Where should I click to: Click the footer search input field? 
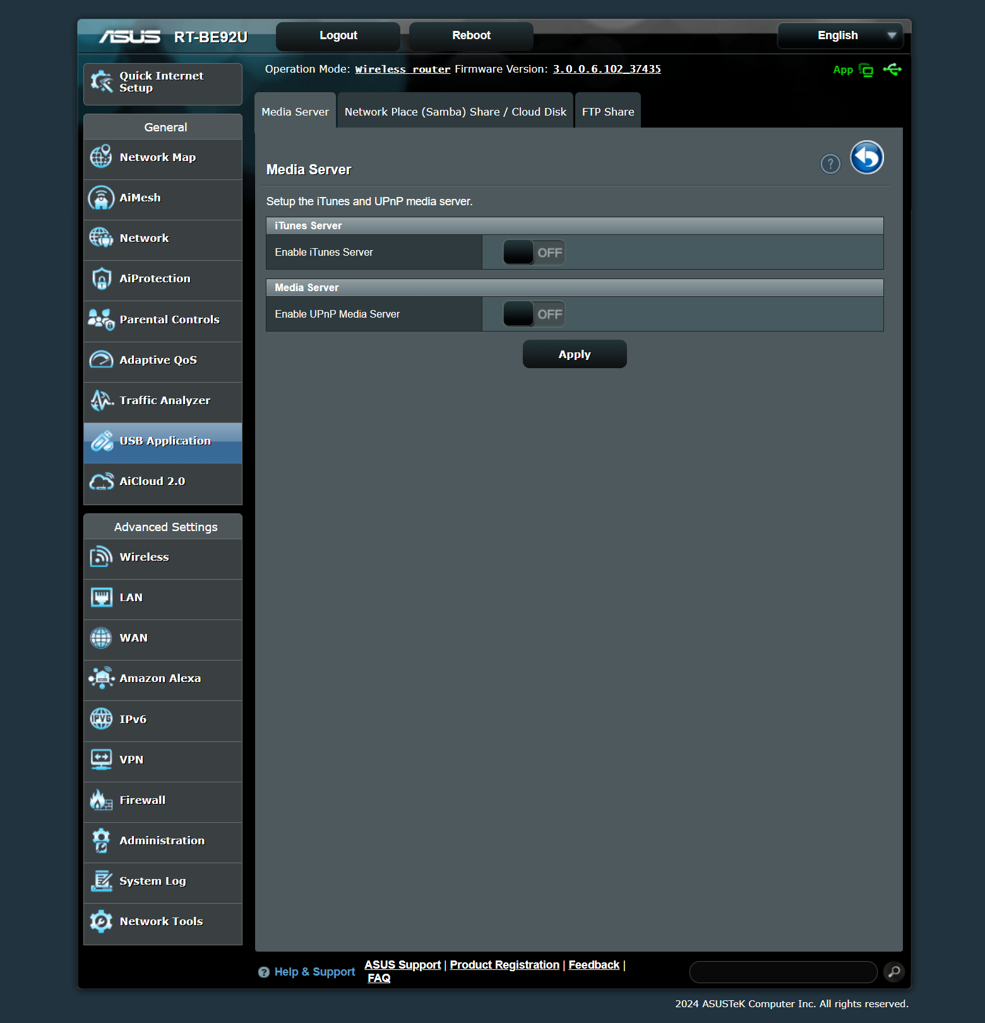click(x=783, y=972)
